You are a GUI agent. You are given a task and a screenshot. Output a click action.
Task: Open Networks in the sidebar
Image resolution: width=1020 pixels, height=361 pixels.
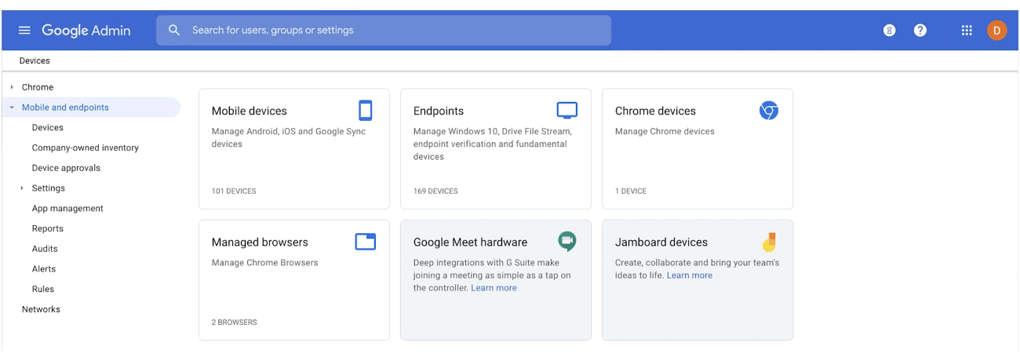tap(41, 309)
